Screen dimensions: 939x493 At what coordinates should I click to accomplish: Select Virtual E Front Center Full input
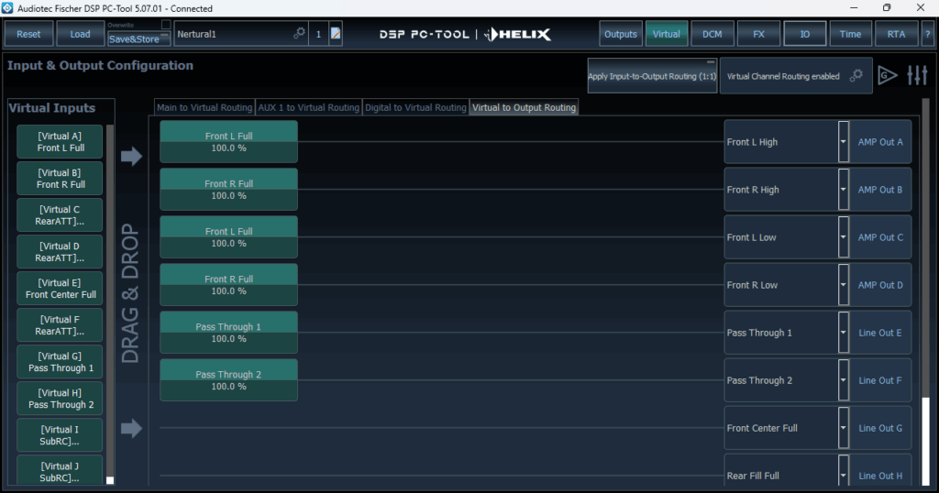61,289
